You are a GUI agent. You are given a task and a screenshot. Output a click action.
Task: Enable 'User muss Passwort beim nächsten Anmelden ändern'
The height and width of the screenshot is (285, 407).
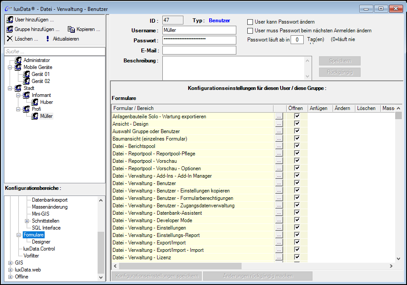pos(250,31)
